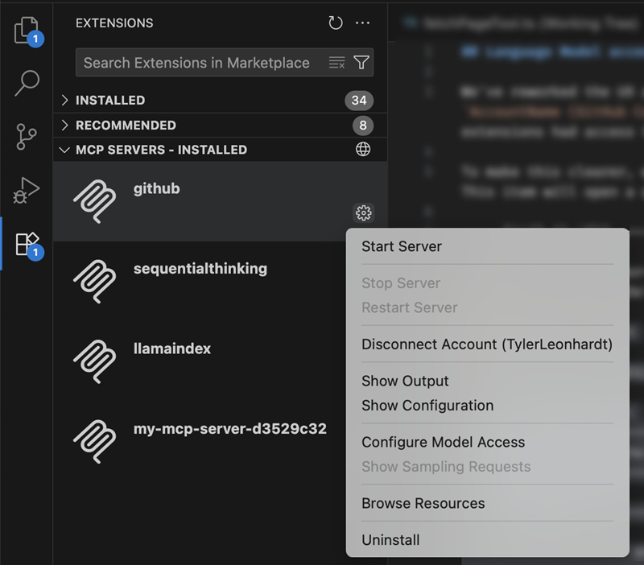Viewport: 644px width, 565px height.
Task: Open the gear settings on the github server
Action: pos(364,213)
